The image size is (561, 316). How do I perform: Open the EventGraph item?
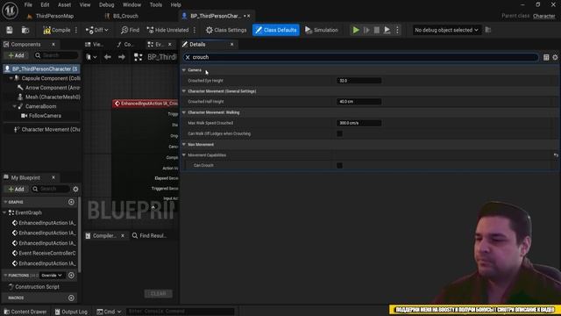pyautogui.click(x=28, y=212)
